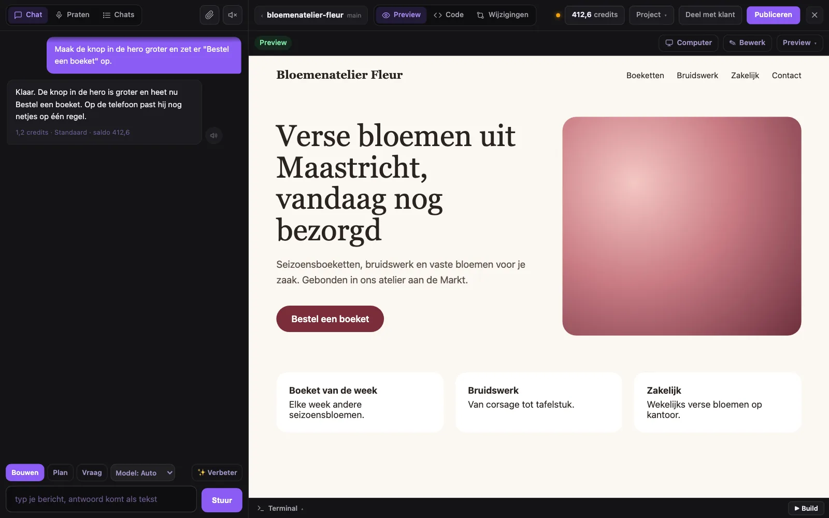Click the green Preview status badge
Image resolution: width=829 pixels, height=518 pixels.
273,43
